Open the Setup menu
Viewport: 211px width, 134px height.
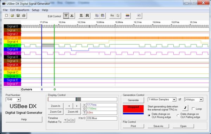36,10
